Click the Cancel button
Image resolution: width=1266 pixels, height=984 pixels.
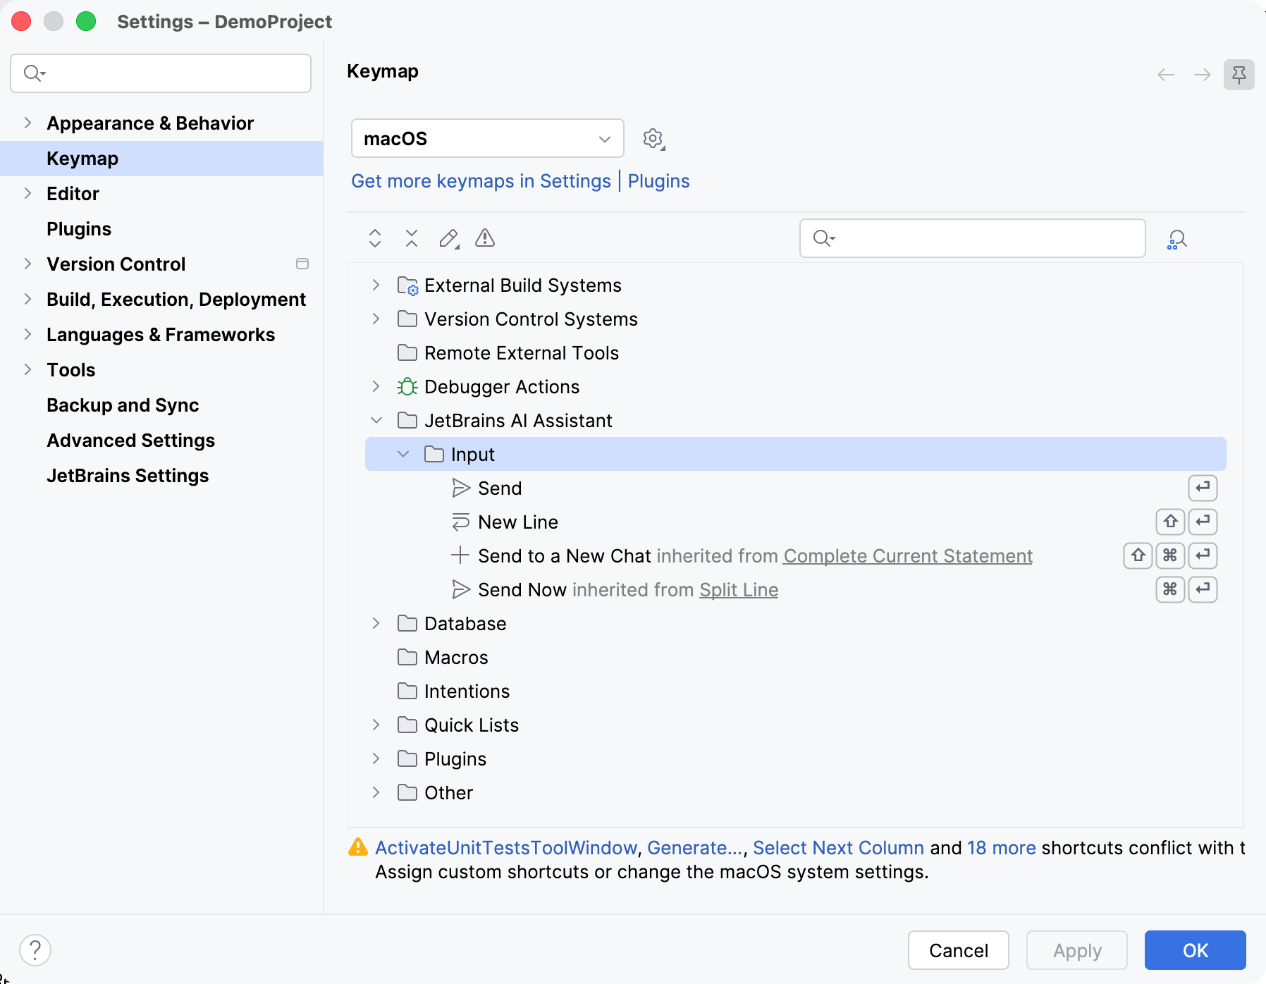[959, 950]
